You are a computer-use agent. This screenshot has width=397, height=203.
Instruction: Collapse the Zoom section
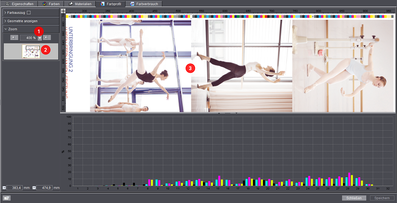(5, 29)
